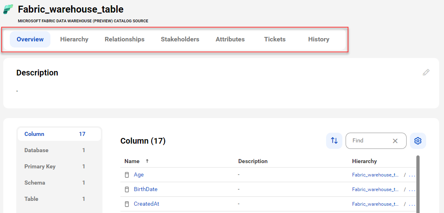This screenshot has width=444, height=213.
Task: Open hierarchy link in the Age row
Action: tap(375, 175)
